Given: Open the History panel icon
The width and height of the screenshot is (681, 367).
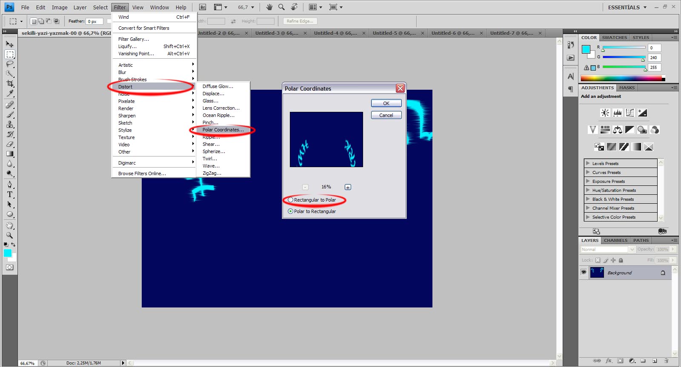Looking at the screenshot, I should click(571, 45).
